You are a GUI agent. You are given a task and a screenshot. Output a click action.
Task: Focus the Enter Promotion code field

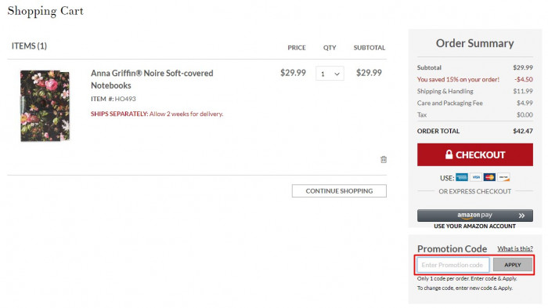coord(453,265)
